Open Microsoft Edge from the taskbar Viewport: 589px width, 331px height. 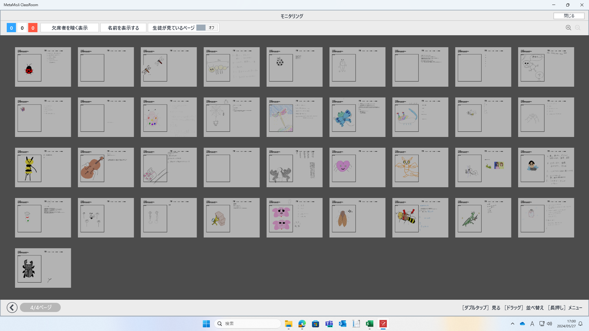click(x=302, y=324)
